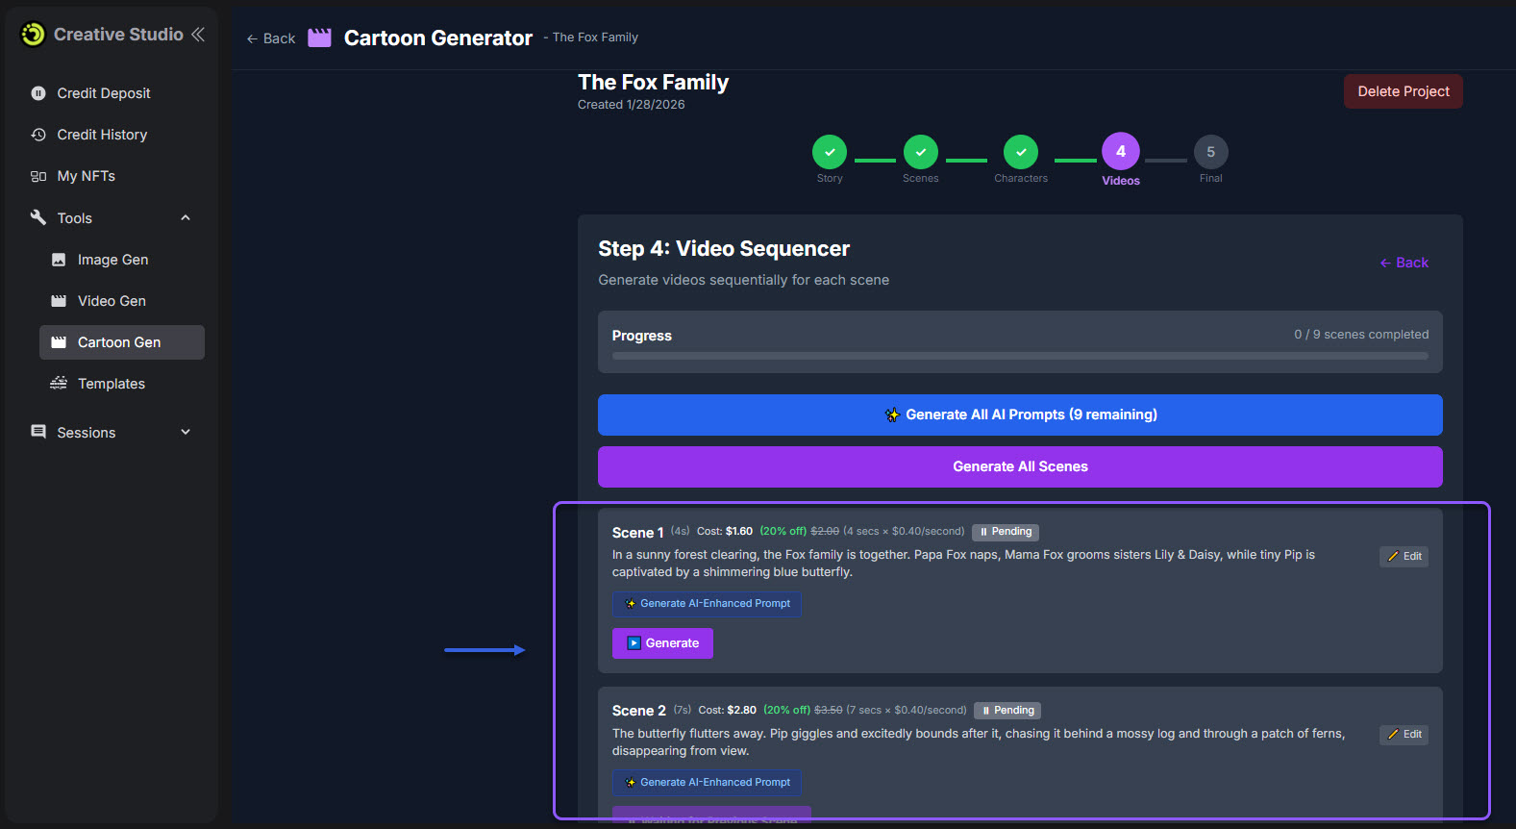Viewport: 1516px width, 829px height.
Task: Go to the Story step
Action: [829, 152]
